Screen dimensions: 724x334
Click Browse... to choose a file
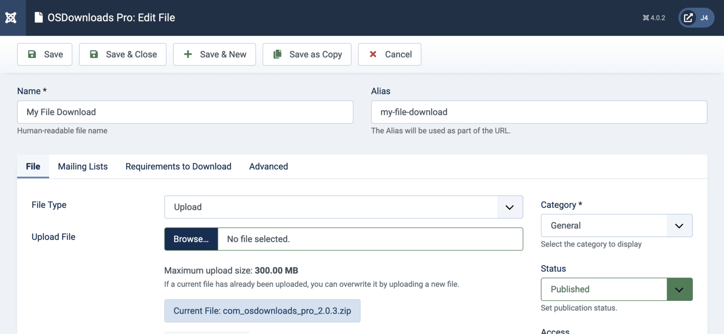191,239
